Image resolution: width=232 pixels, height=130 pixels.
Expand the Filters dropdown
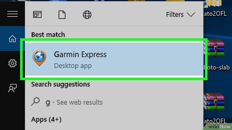click(180, 15)
